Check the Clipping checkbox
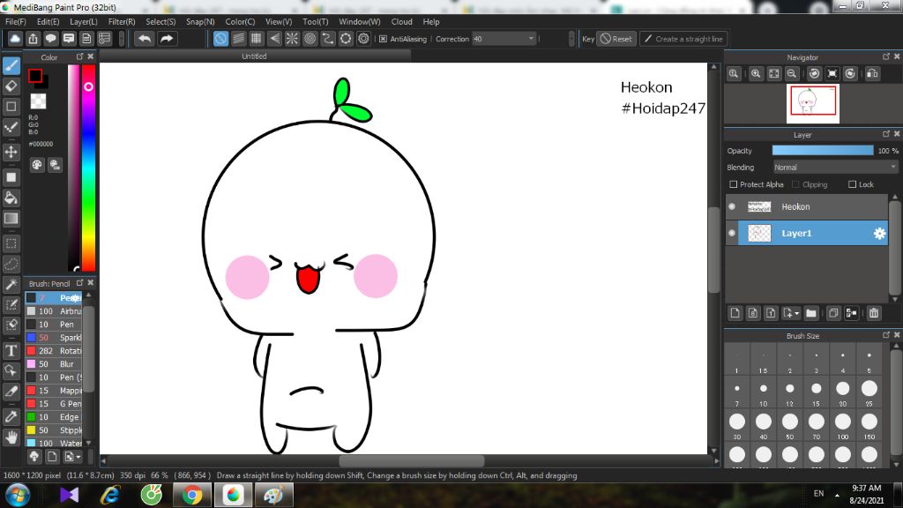The width and height of the screenshot is (903, 508). 795,184
